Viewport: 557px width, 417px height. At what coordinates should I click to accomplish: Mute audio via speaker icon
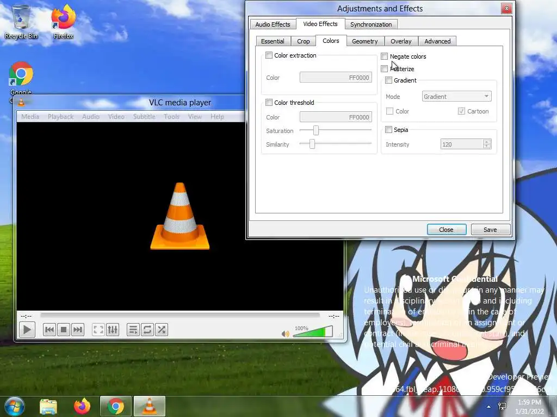(x=285, y=334)
